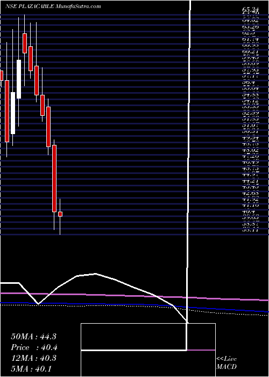Click the 52.59 price axis label
The width and height of the screenshot is (269, 377).
click(250, 113)
